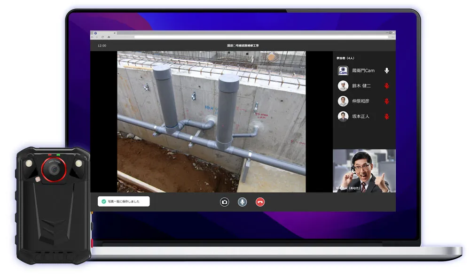Viewport: 470px width, 279px height.
Task: Click 坂本正人's profile avatar
Action: pos(343,116)
